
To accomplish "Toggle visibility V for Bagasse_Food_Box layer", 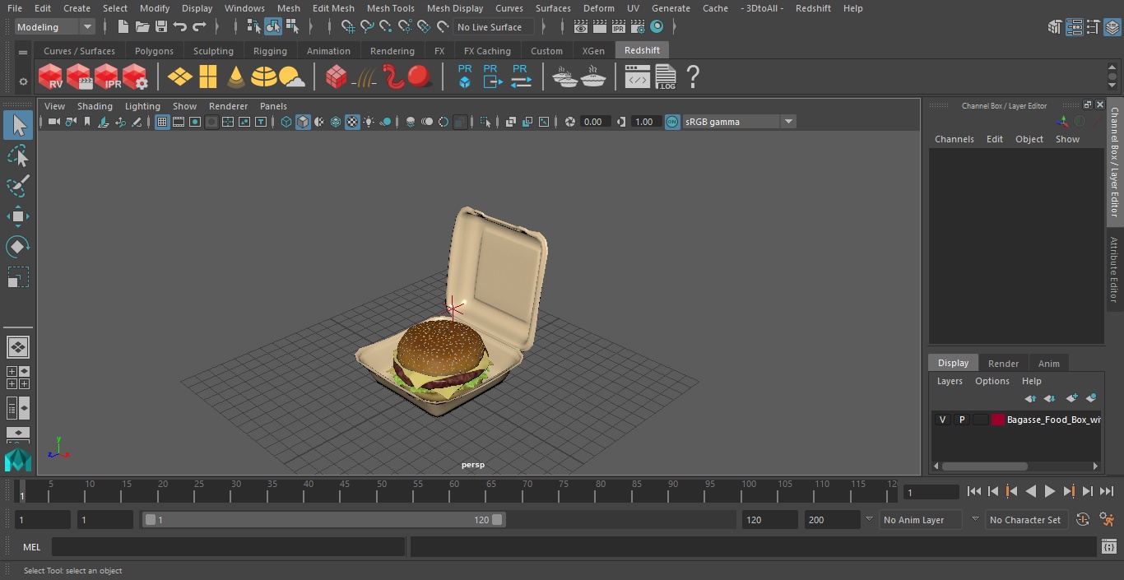I will point(942,420).
